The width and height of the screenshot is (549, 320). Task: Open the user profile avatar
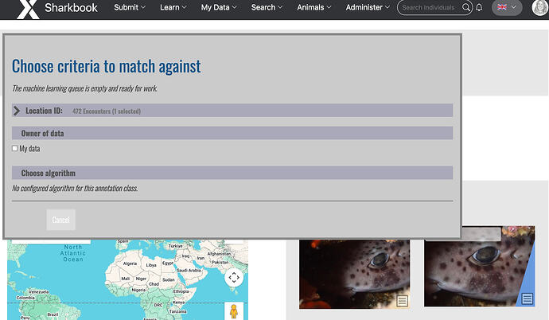point(539,8)
